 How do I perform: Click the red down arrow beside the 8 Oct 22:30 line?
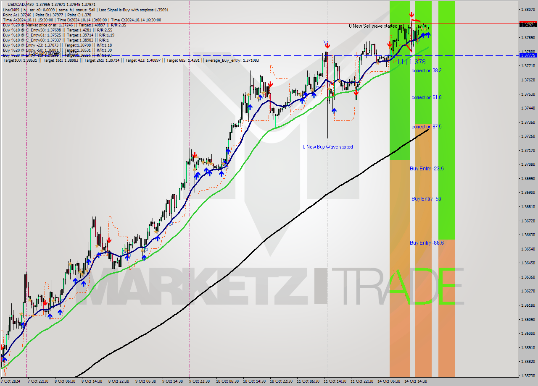pos(109,240)
